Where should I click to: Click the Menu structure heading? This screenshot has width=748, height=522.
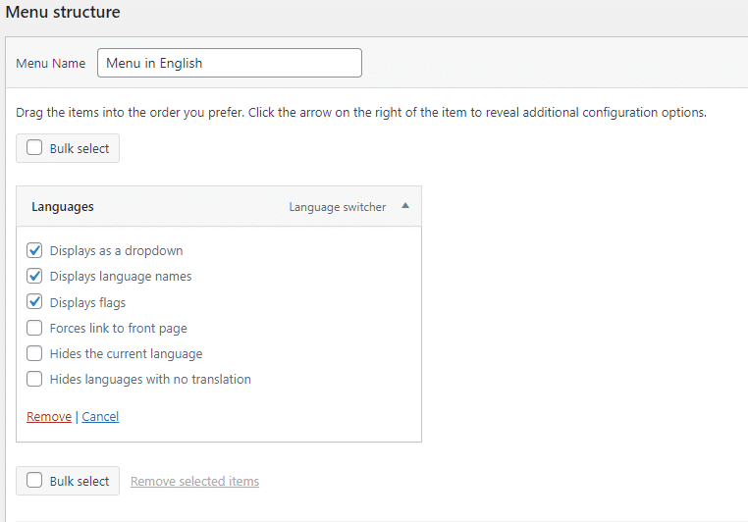63,12
